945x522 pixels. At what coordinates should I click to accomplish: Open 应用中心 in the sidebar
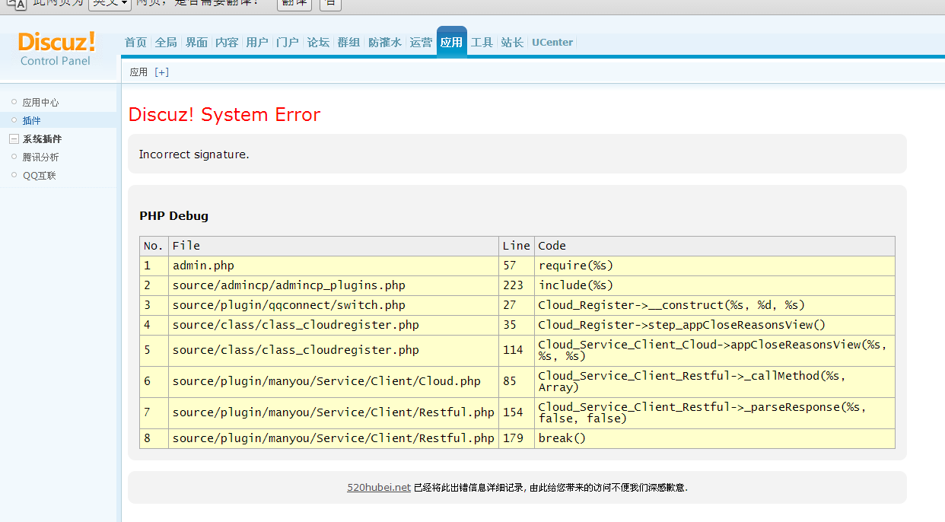click(40, 102)
